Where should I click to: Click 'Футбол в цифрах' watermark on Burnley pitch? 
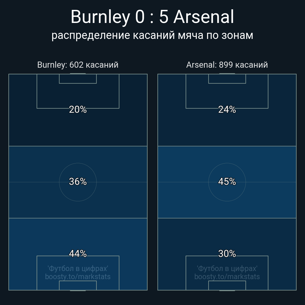click(78, 268)
